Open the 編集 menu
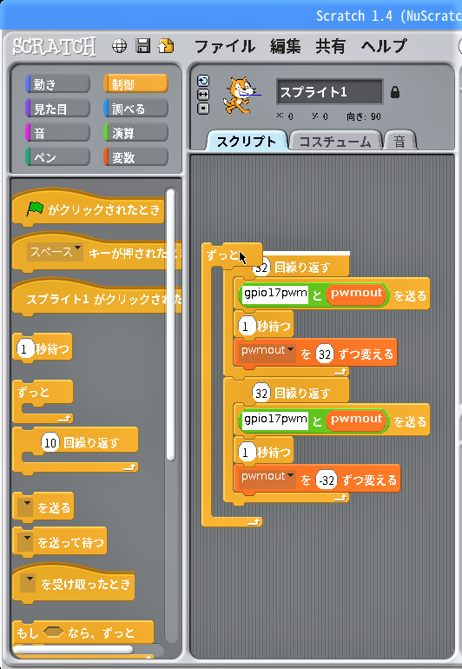Screen dimensions: 462x669 [x=285, y=46]
